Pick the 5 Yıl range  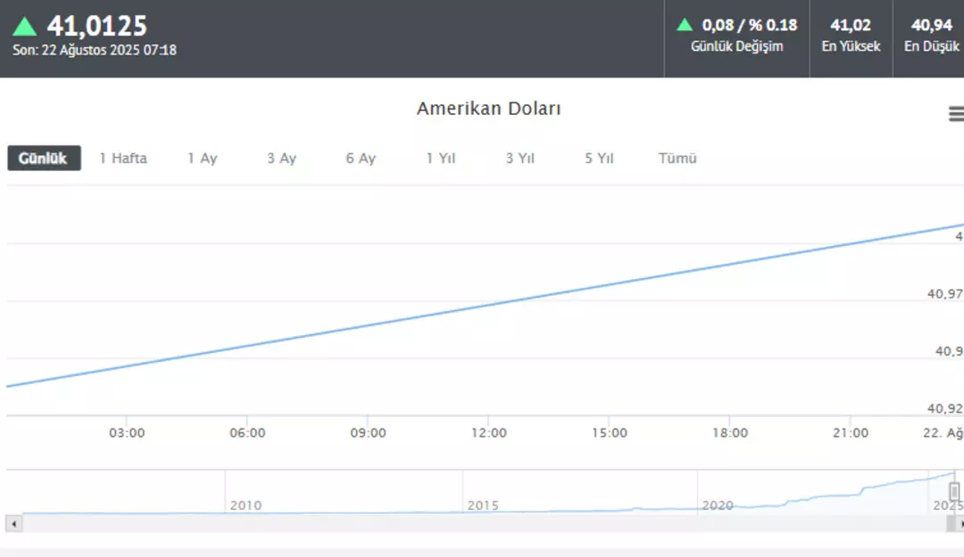(600, 159)
